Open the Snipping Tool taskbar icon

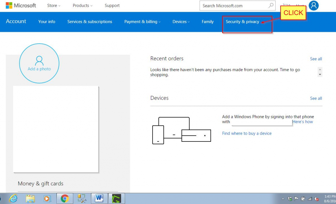pos(82,199)
